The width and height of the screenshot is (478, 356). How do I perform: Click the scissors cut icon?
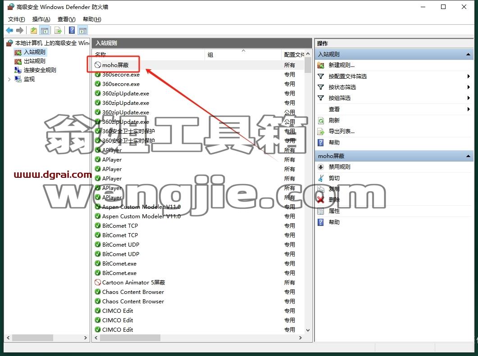(321, 178)
